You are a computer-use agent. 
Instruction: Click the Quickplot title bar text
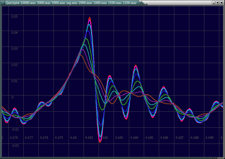(x=71, y=3)
